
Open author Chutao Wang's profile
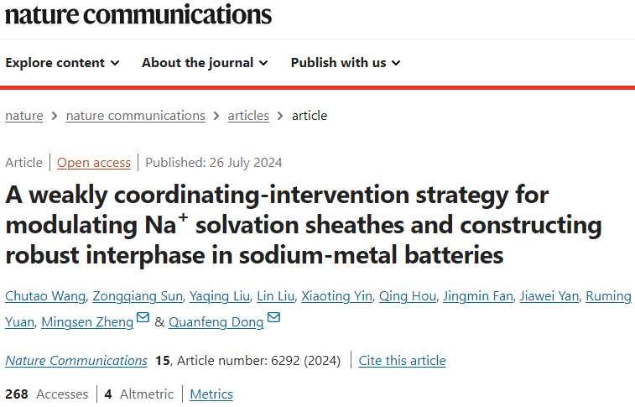(x=45, y=296)
